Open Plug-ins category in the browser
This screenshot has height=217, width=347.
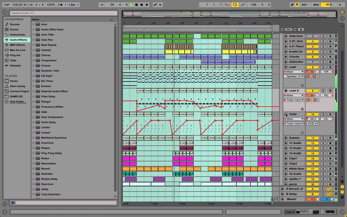[15, 55]
